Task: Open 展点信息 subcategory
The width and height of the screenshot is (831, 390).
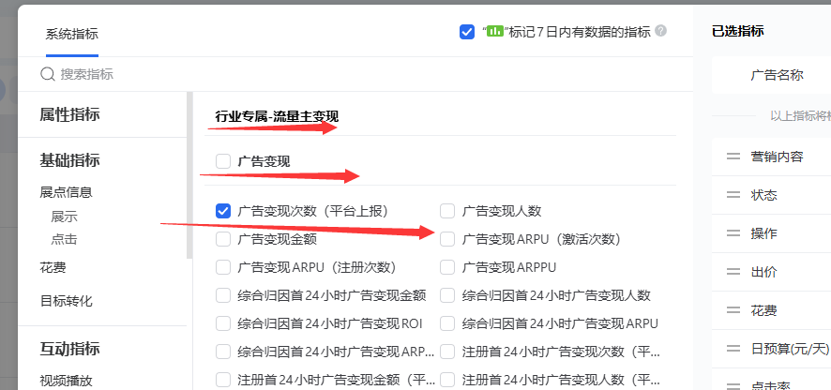Action: (x=67, y=192)
